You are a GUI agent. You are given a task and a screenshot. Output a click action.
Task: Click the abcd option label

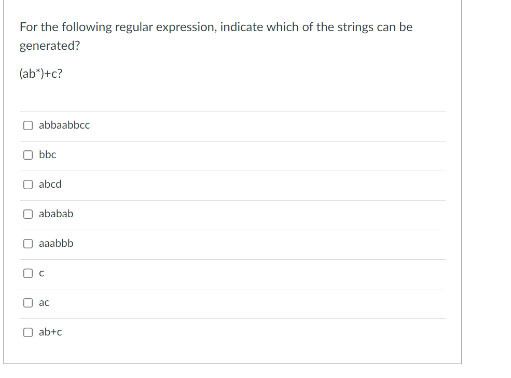tap(50, 184)
